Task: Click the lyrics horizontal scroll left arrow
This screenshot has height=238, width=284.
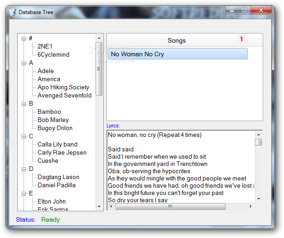Action: point(111,206)
